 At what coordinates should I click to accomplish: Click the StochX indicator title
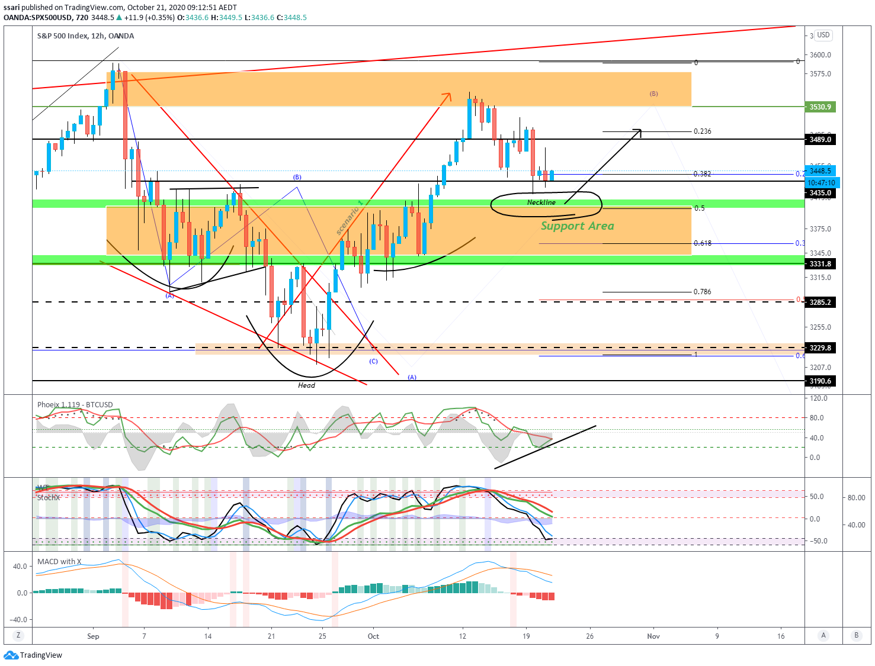tap(49, 498)
